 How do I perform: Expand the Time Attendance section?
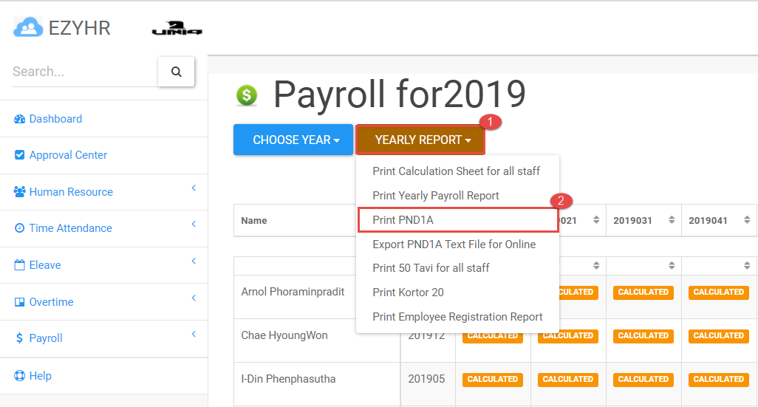[70, 228]
